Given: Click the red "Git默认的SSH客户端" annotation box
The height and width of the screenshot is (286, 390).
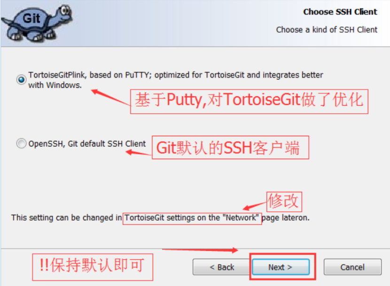Looking at the screenshot, I should coord(230,147).
